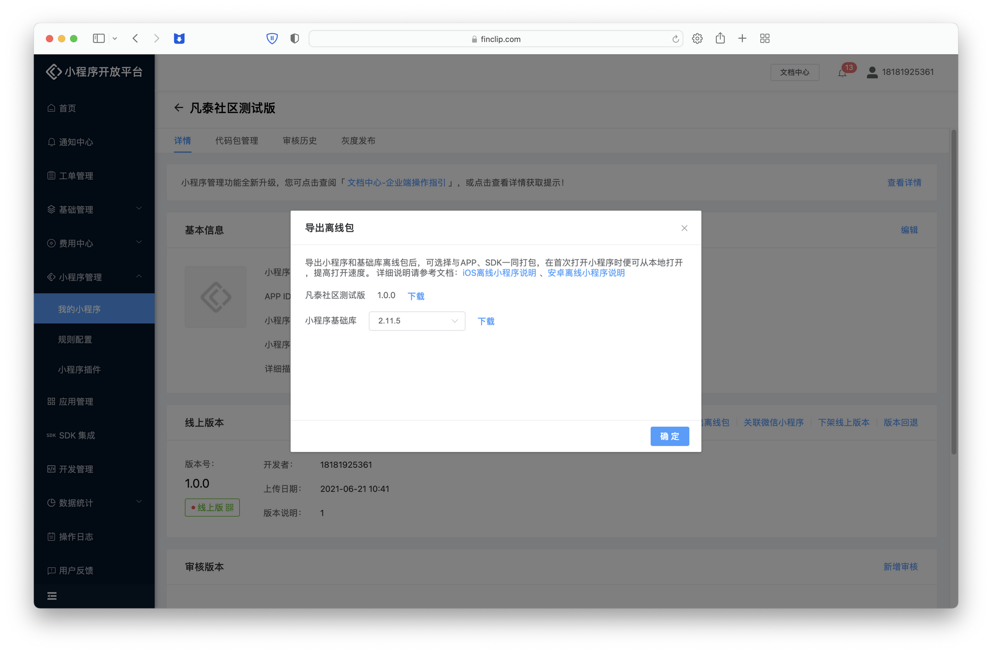Click the finclip.com address bar
Viewport: 992px width, 653px height.
click(496, 39)
